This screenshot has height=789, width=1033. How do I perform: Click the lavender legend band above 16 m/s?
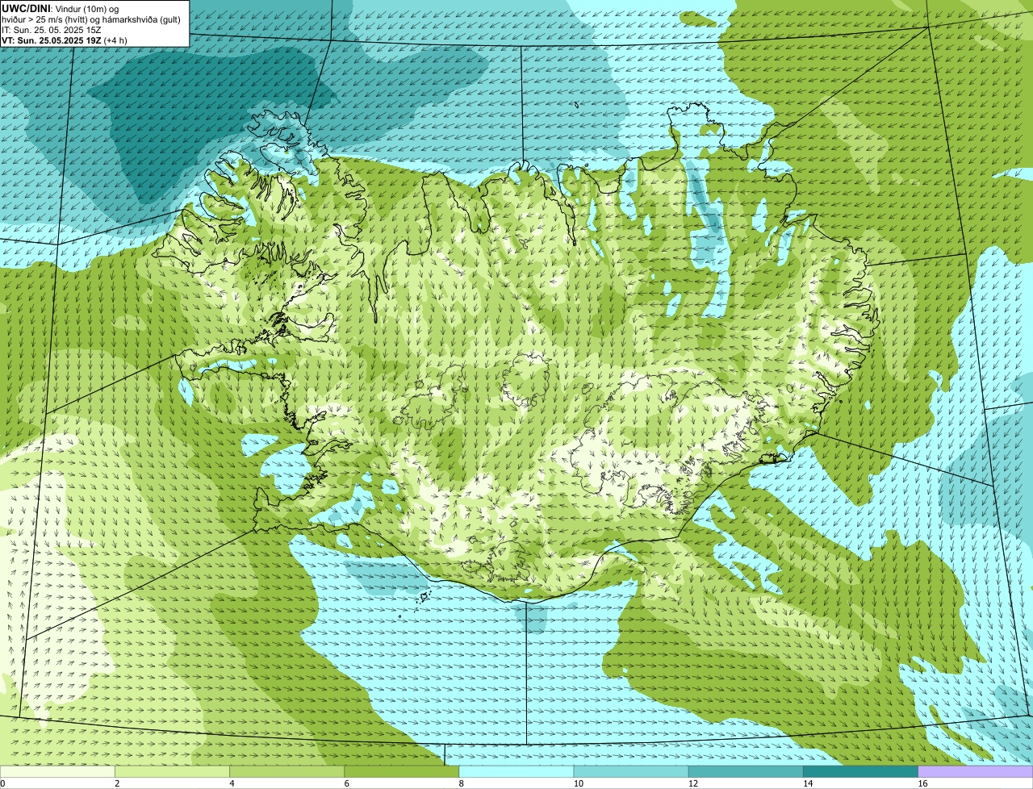point(976,772)
